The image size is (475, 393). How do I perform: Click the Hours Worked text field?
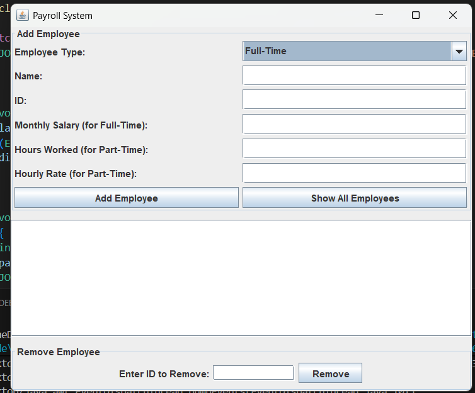tap(354, 149)
